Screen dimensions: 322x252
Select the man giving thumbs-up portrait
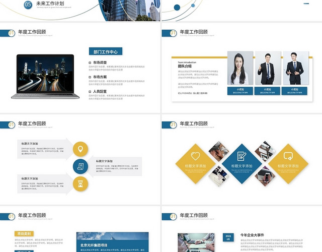[268, 68]
